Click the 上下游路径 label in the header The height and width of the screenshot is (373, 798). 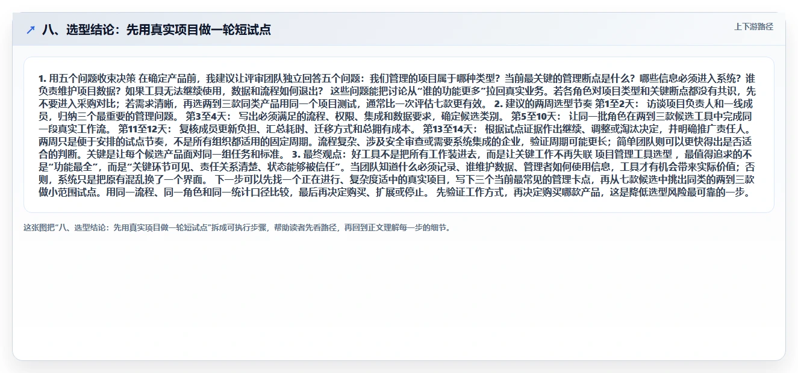click(x=753, y=26)
